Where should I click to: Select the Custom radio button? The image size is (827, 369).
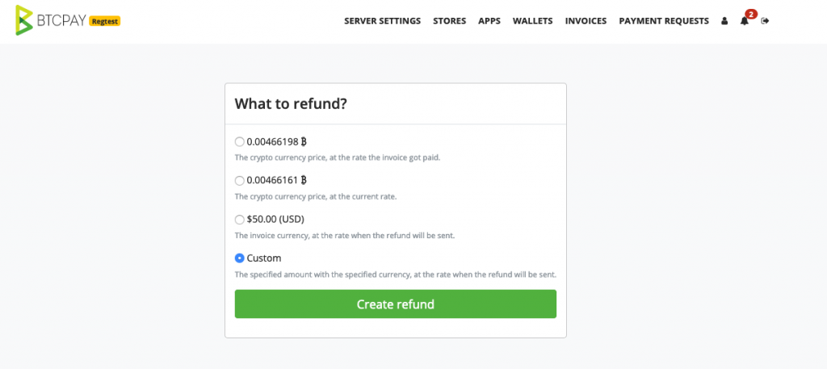point(239,258)
